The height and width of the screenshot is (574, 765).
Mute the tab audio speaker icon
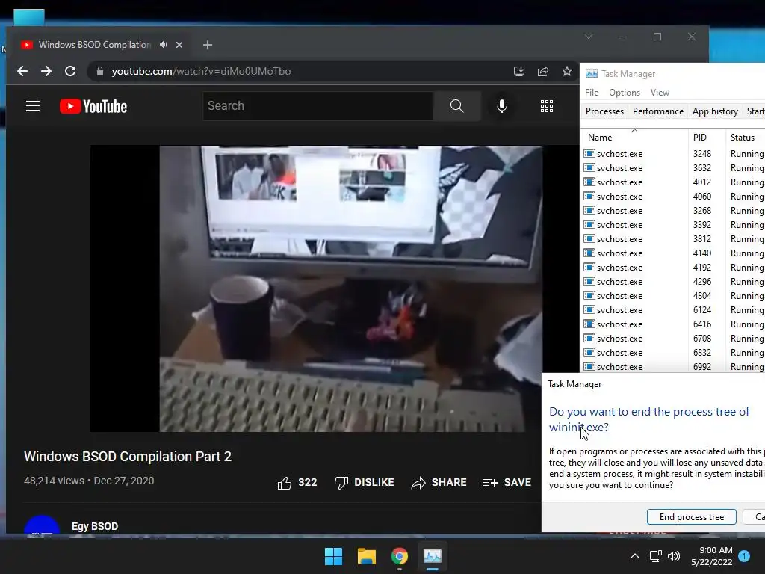coord(164,44)
